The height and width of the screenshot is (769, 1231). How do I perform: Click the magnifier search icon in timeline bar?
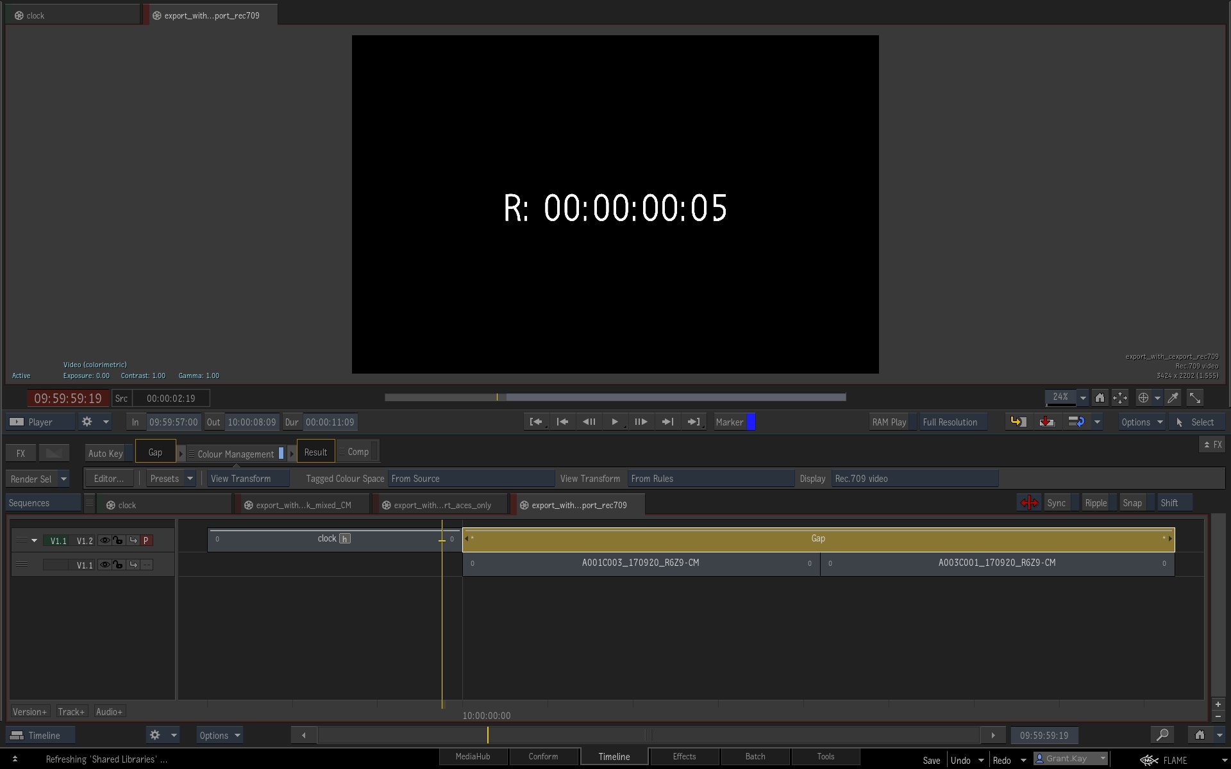tap(1162, 735)
